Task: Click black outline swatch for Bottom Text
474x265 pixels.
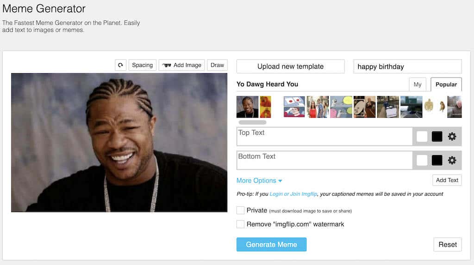Action: [437, 160]
